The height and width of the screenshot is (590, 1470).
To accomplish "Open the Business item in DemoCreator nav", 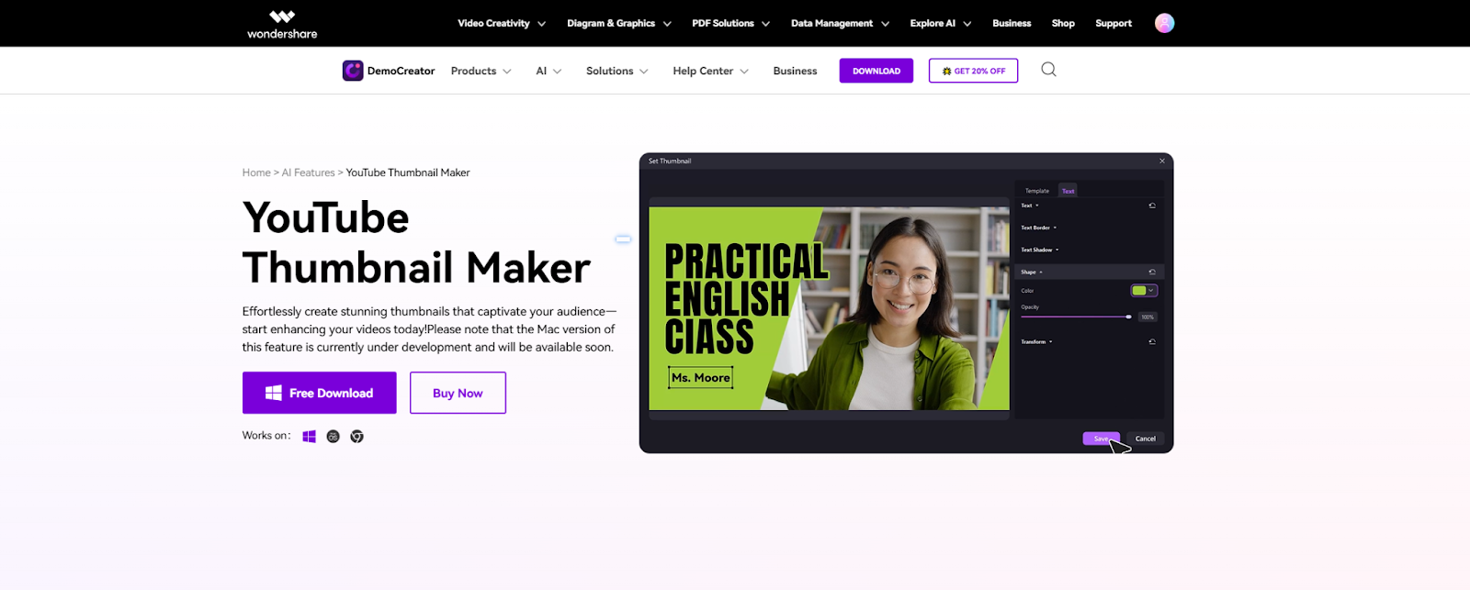I will [x=795, y=71].
